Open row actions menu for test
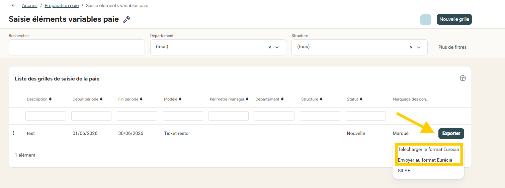The image size is (505, 188). coord(13,133)
